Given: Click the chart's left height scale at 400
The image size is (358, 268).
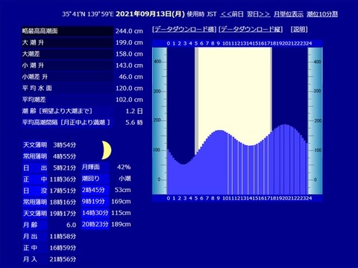Looking at the screenshot, I should 157,62.
